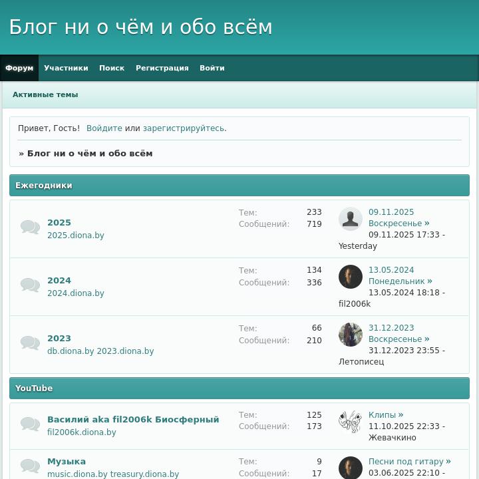479x479 pixels.
Task: Open the default avatar in the 2025 row
Action: pos(351,219)
